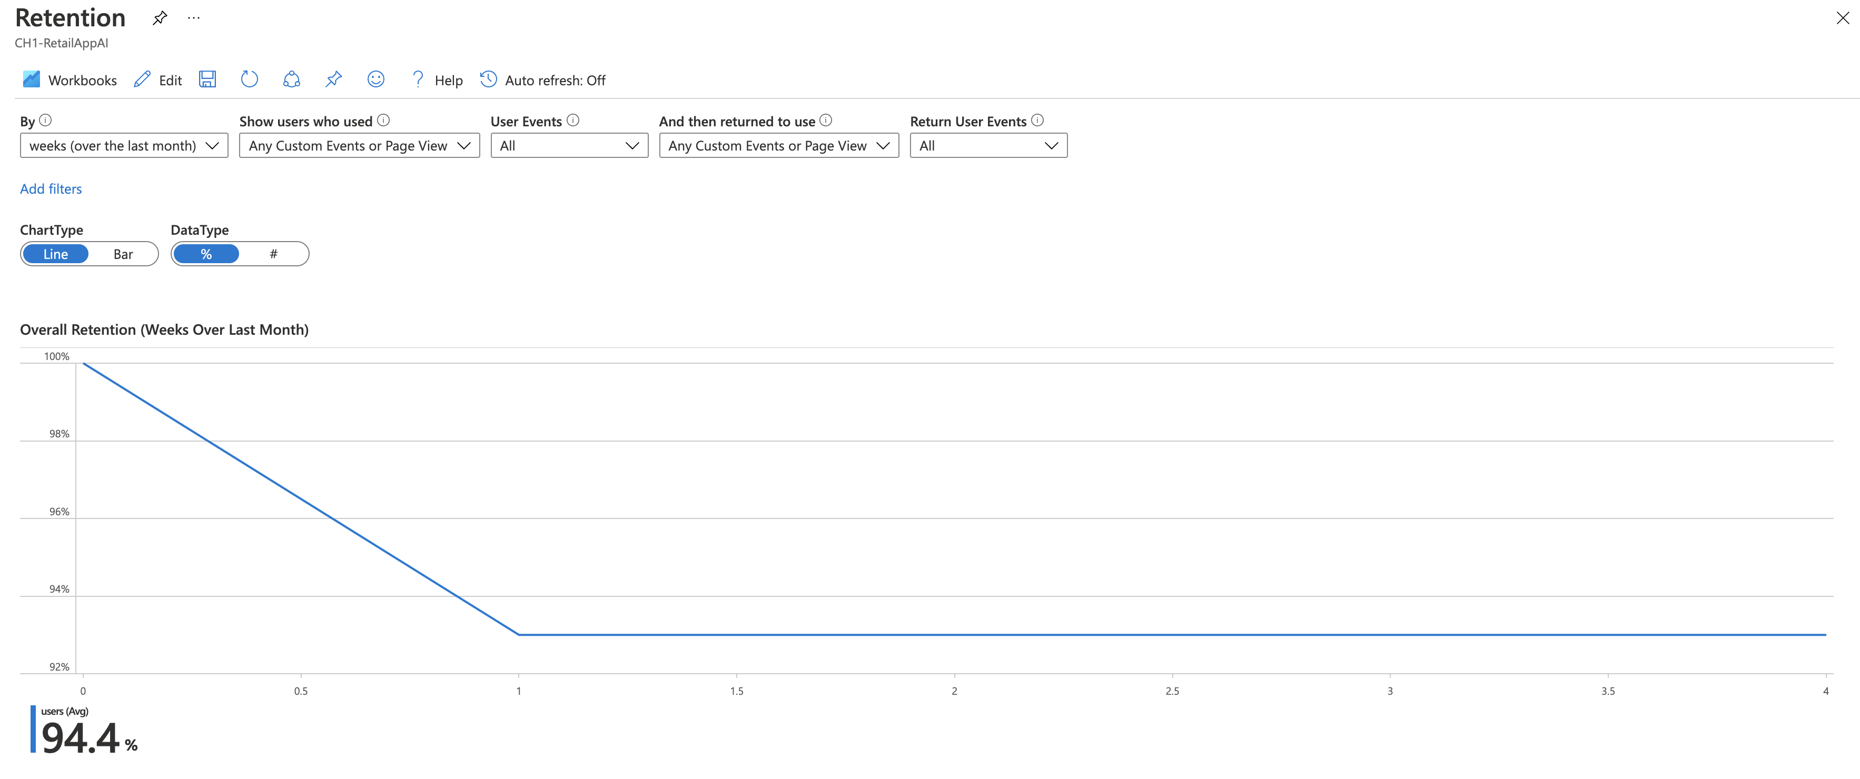Open the ellipsis more options menu
1860x779 pixels.
193,18
